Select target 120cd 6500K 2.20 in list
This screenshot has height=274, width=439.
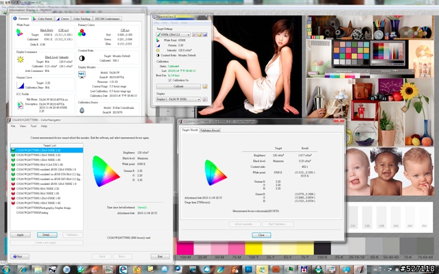point(47,151)
